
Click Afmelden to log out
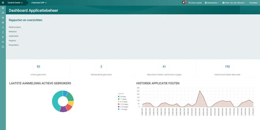(253, 3)
